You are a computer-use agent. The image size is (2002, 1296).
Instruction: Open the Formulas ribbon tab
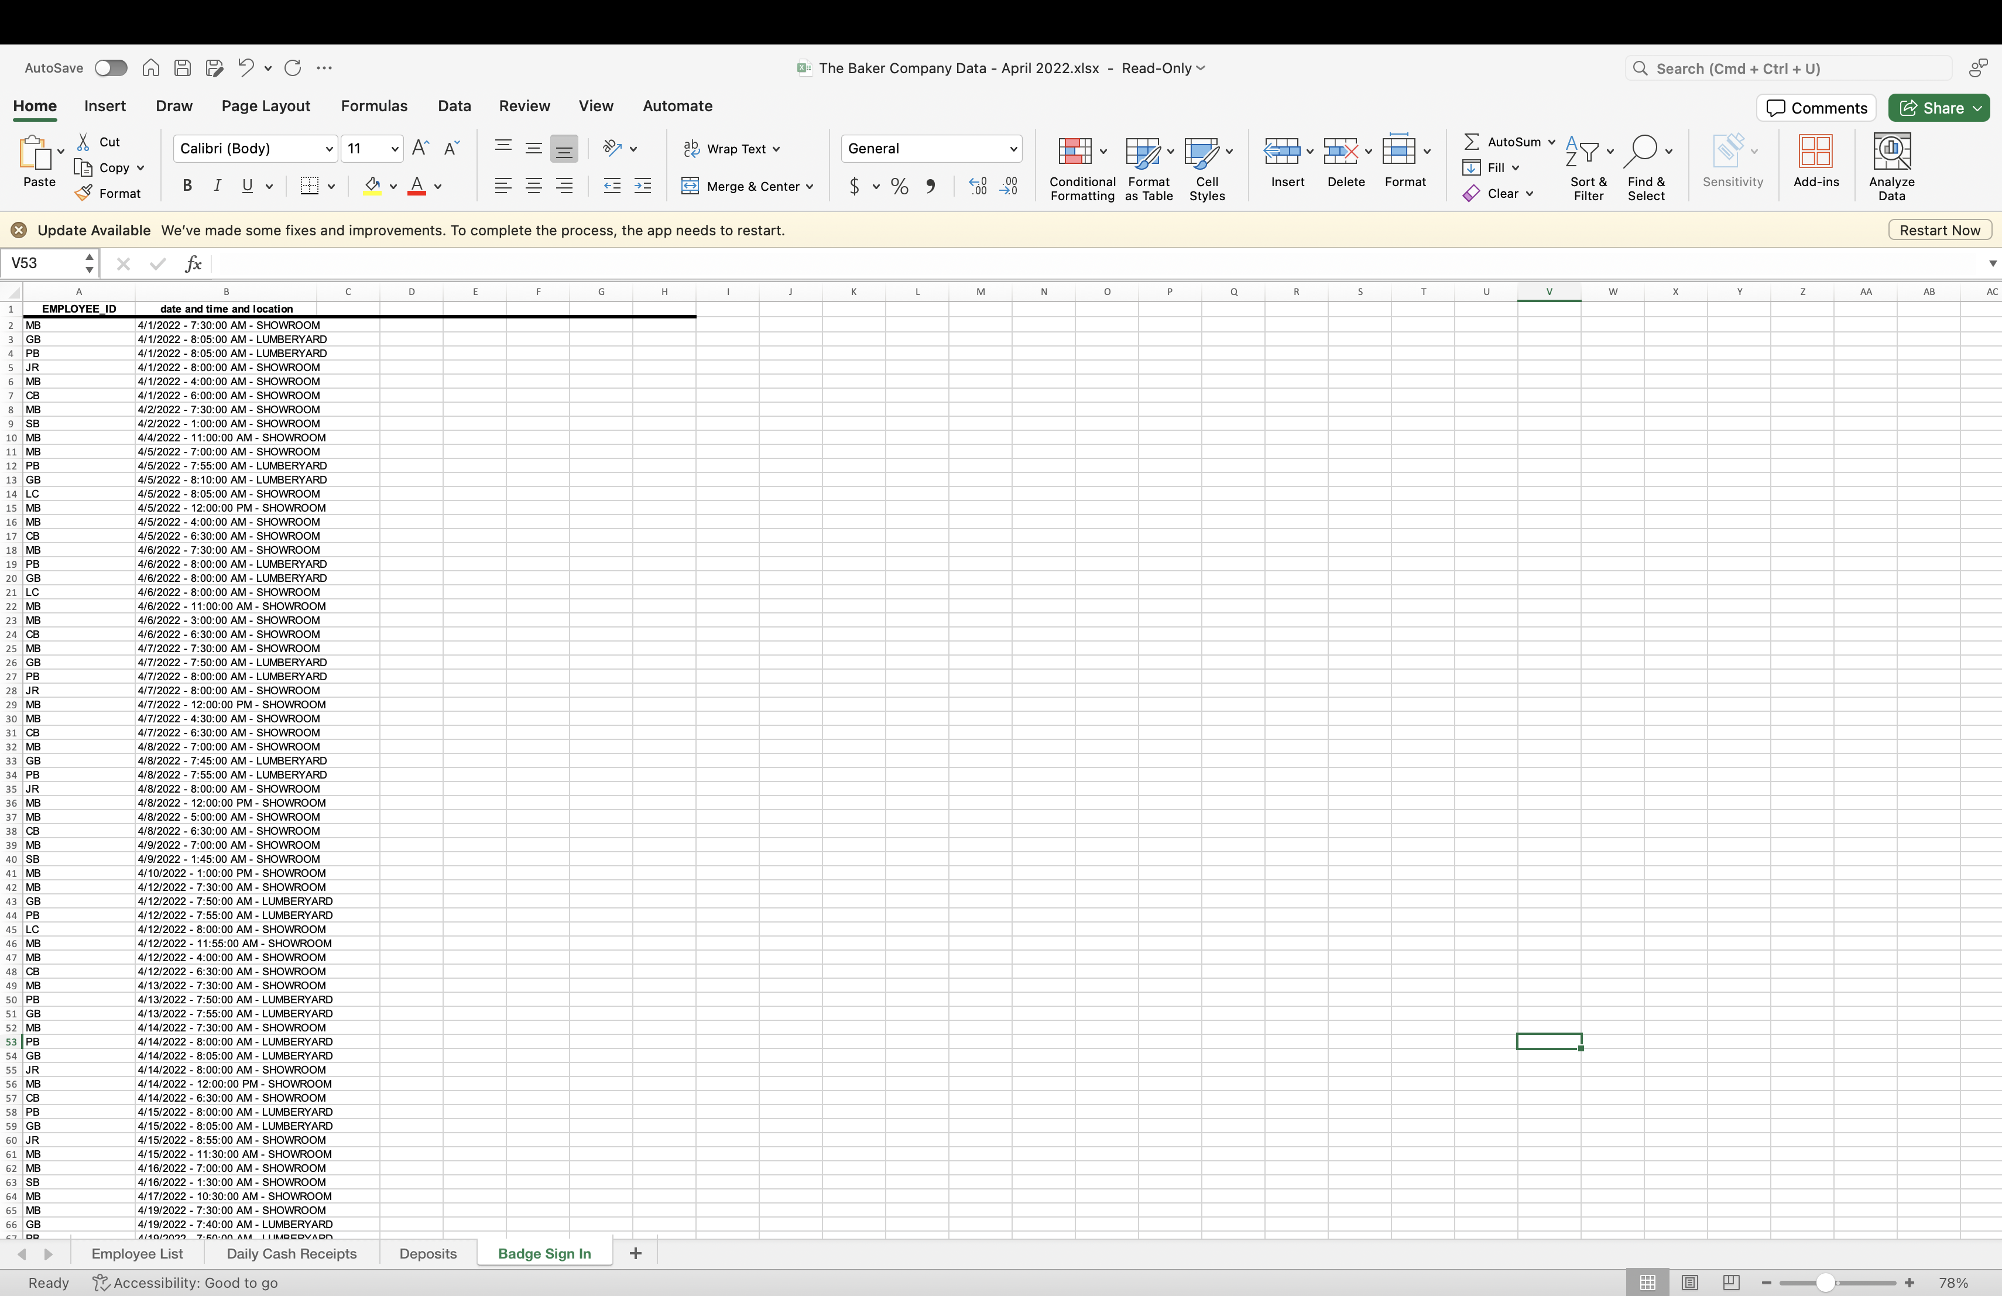[x=373, y=106]
